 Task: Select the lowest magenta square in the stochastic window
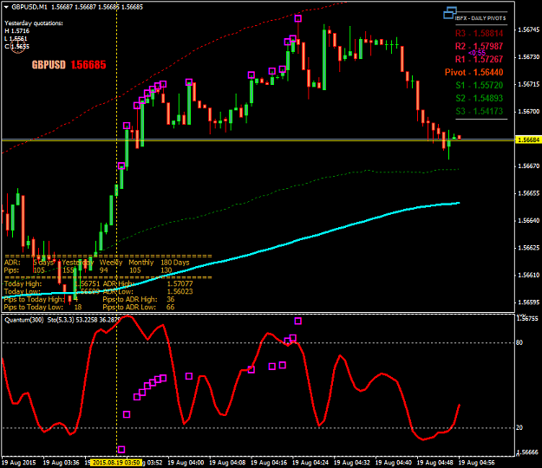[121, 449]
